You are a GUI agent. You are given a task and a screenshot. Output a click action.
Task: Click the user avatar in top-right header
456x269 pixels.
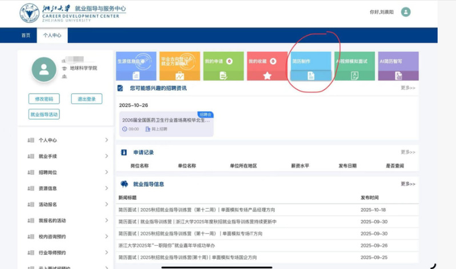pos(406,12)
